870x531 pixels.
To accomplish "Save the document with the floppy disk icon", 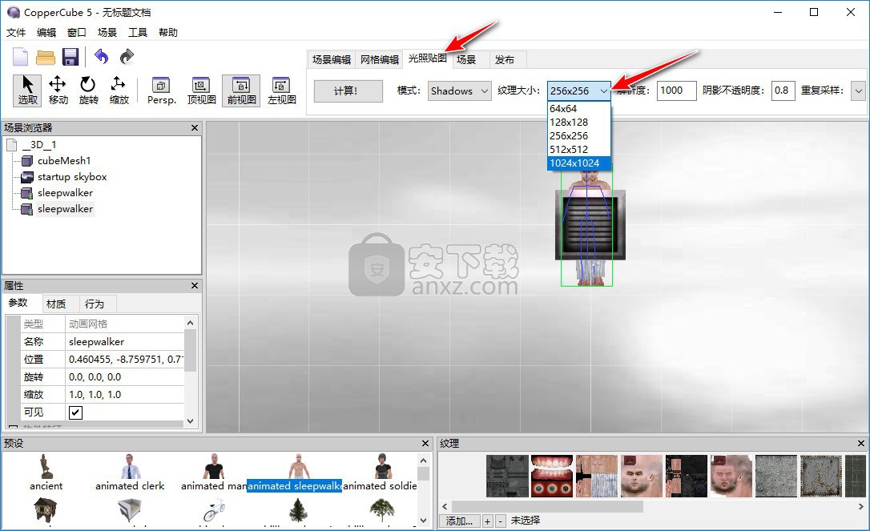I will 70,57.
